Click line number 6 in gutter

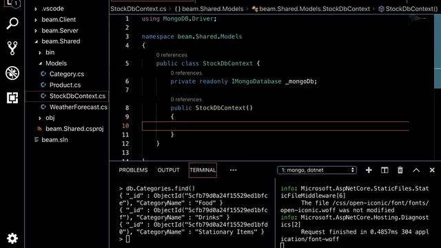pyautogui.click(x=127, y=81)
